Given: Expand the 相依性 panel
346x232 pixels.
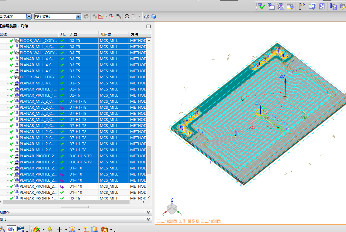Looking at the screenshot, I should point(148,213).
